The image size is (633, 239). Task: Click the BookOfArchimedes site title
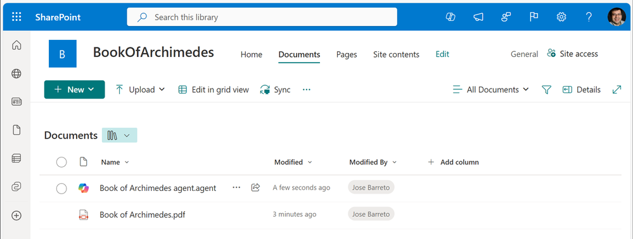click(153, 52)
